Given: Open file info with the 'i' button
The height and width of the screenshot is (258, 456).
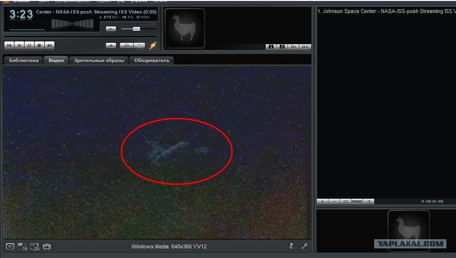Looking at the screenshot, I should pos(271,47).
